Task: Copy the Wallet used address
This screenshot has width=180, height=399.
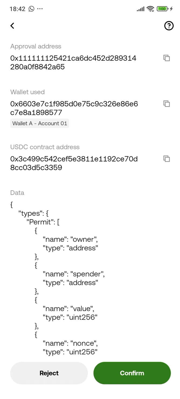Action: [167, 104]
